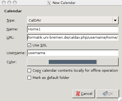Focus the Name field containing Home1
The height and width of the screenshot is (101, 122).
(x=73, y=29)
